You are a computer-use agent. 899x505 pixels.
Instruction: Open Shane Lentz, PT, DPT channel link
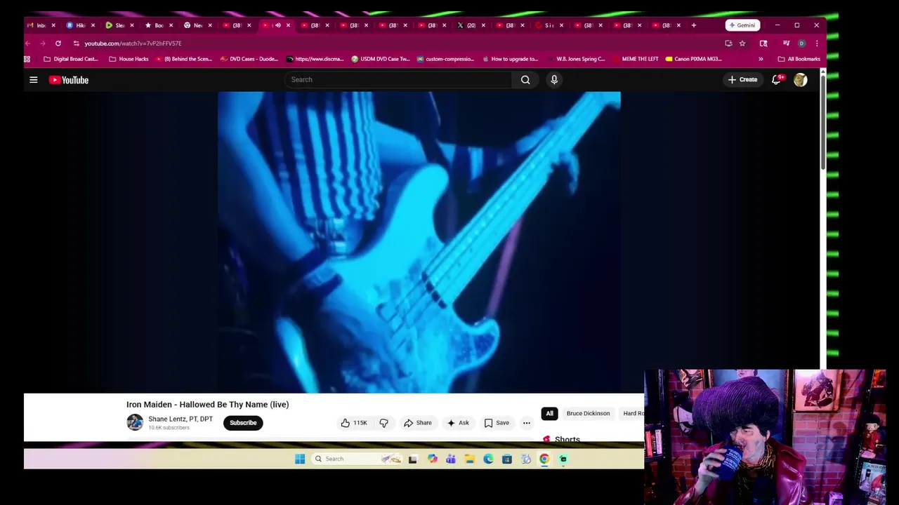181,419
